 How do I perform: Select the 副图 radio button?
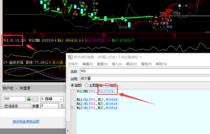[x=73, y=85]
